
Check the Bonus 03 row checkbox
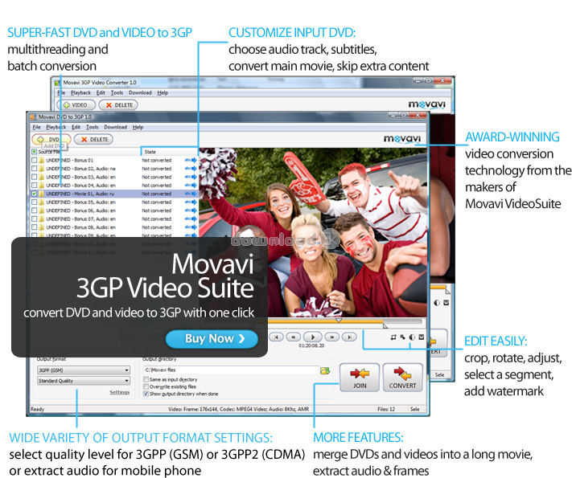coord(35,177)
